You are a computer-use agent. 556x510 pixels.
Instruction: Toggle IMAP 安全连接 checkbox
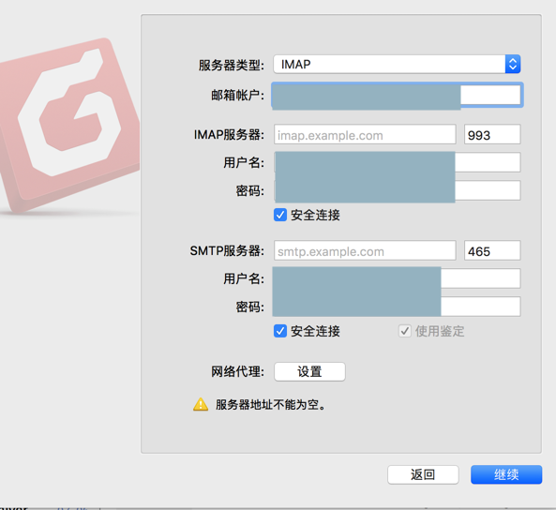pyautogui.click(x=280, y=215)
